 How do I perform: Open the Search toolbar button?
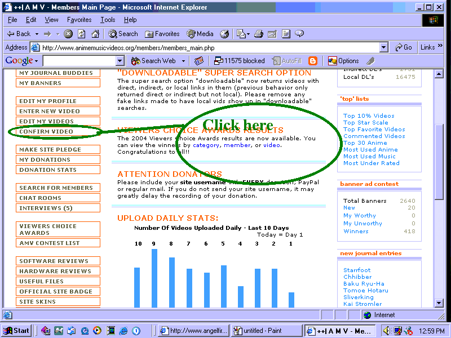122,34
